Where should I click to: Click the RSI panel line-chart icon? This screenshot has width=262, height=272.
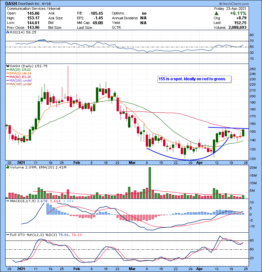tap(8, 32)
